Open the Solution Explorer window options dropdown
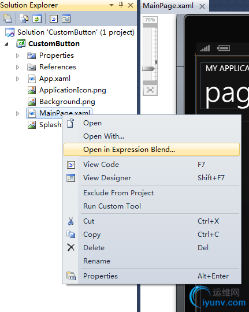Viewport: 249px width, 312px height. coord(112,5)
